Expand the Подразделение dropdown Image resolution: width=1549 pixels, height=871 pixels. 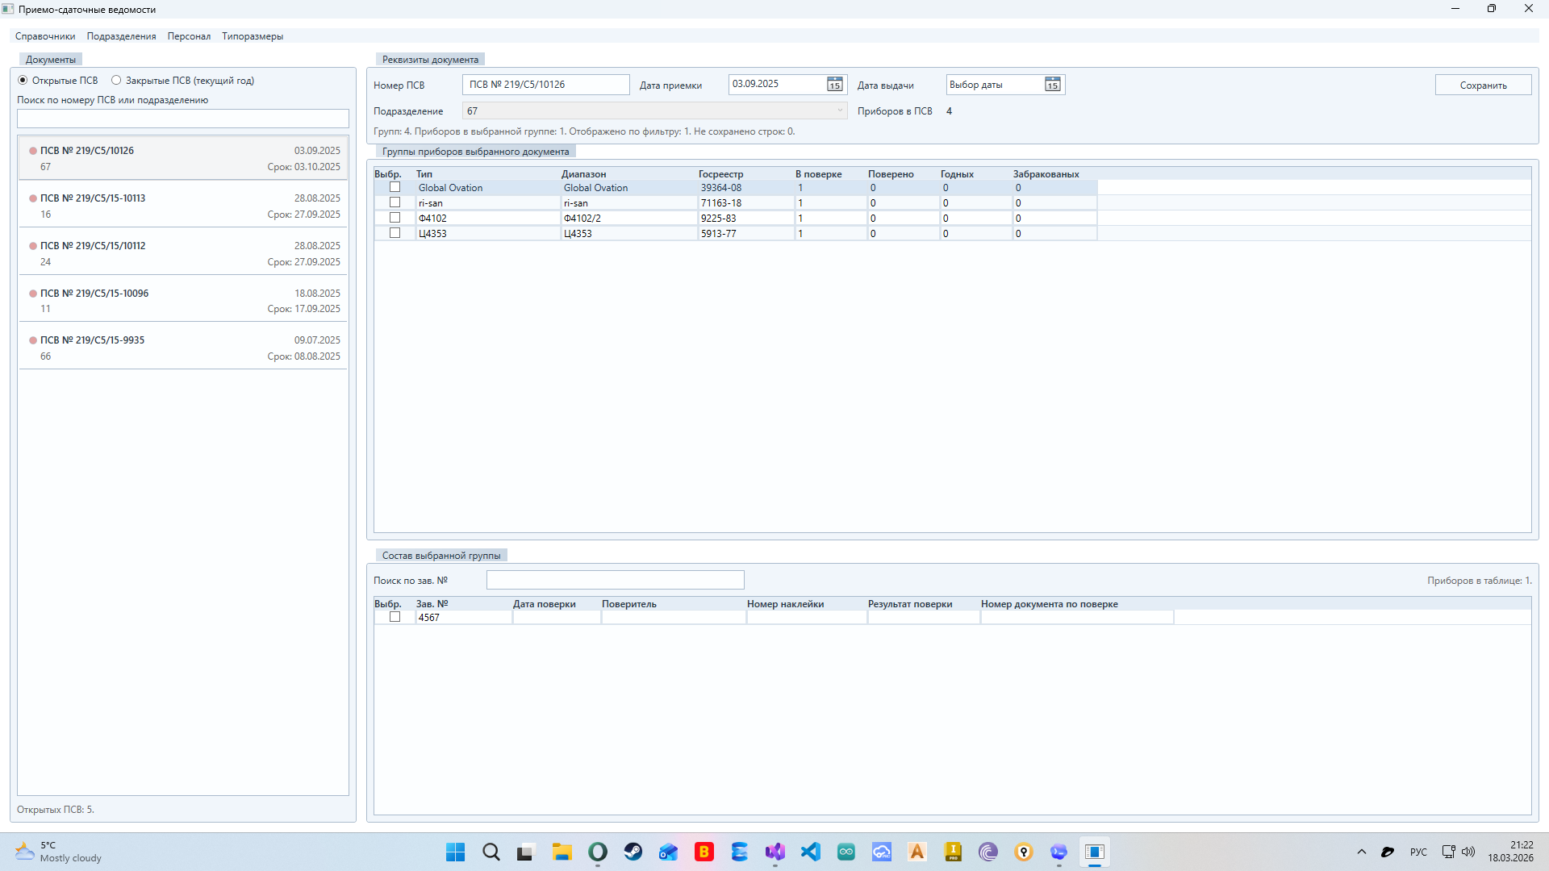click(839, 111)
